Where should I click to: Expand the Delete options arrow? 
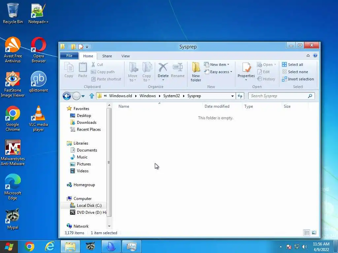tap(163, 80)
